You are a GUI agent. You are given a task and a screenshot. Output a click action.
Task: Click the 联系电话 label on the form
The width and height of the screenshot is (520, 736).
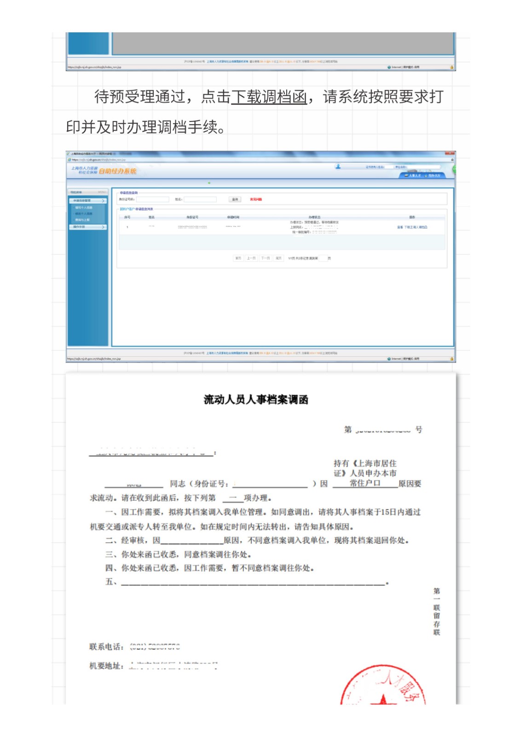(x=106, y=647)
